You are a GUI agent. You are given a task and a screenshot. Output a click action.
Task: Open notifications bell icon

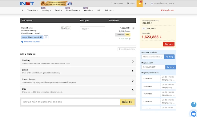(x=146, y=4)
